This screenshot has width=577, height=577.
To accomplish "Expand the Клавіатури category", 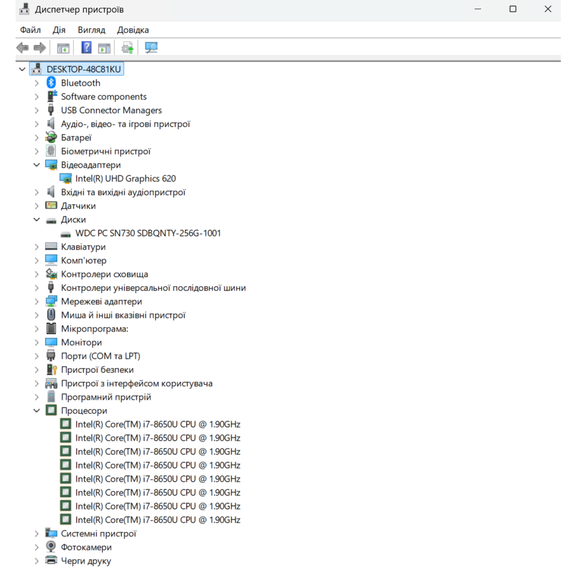I will tap(37, 247).
